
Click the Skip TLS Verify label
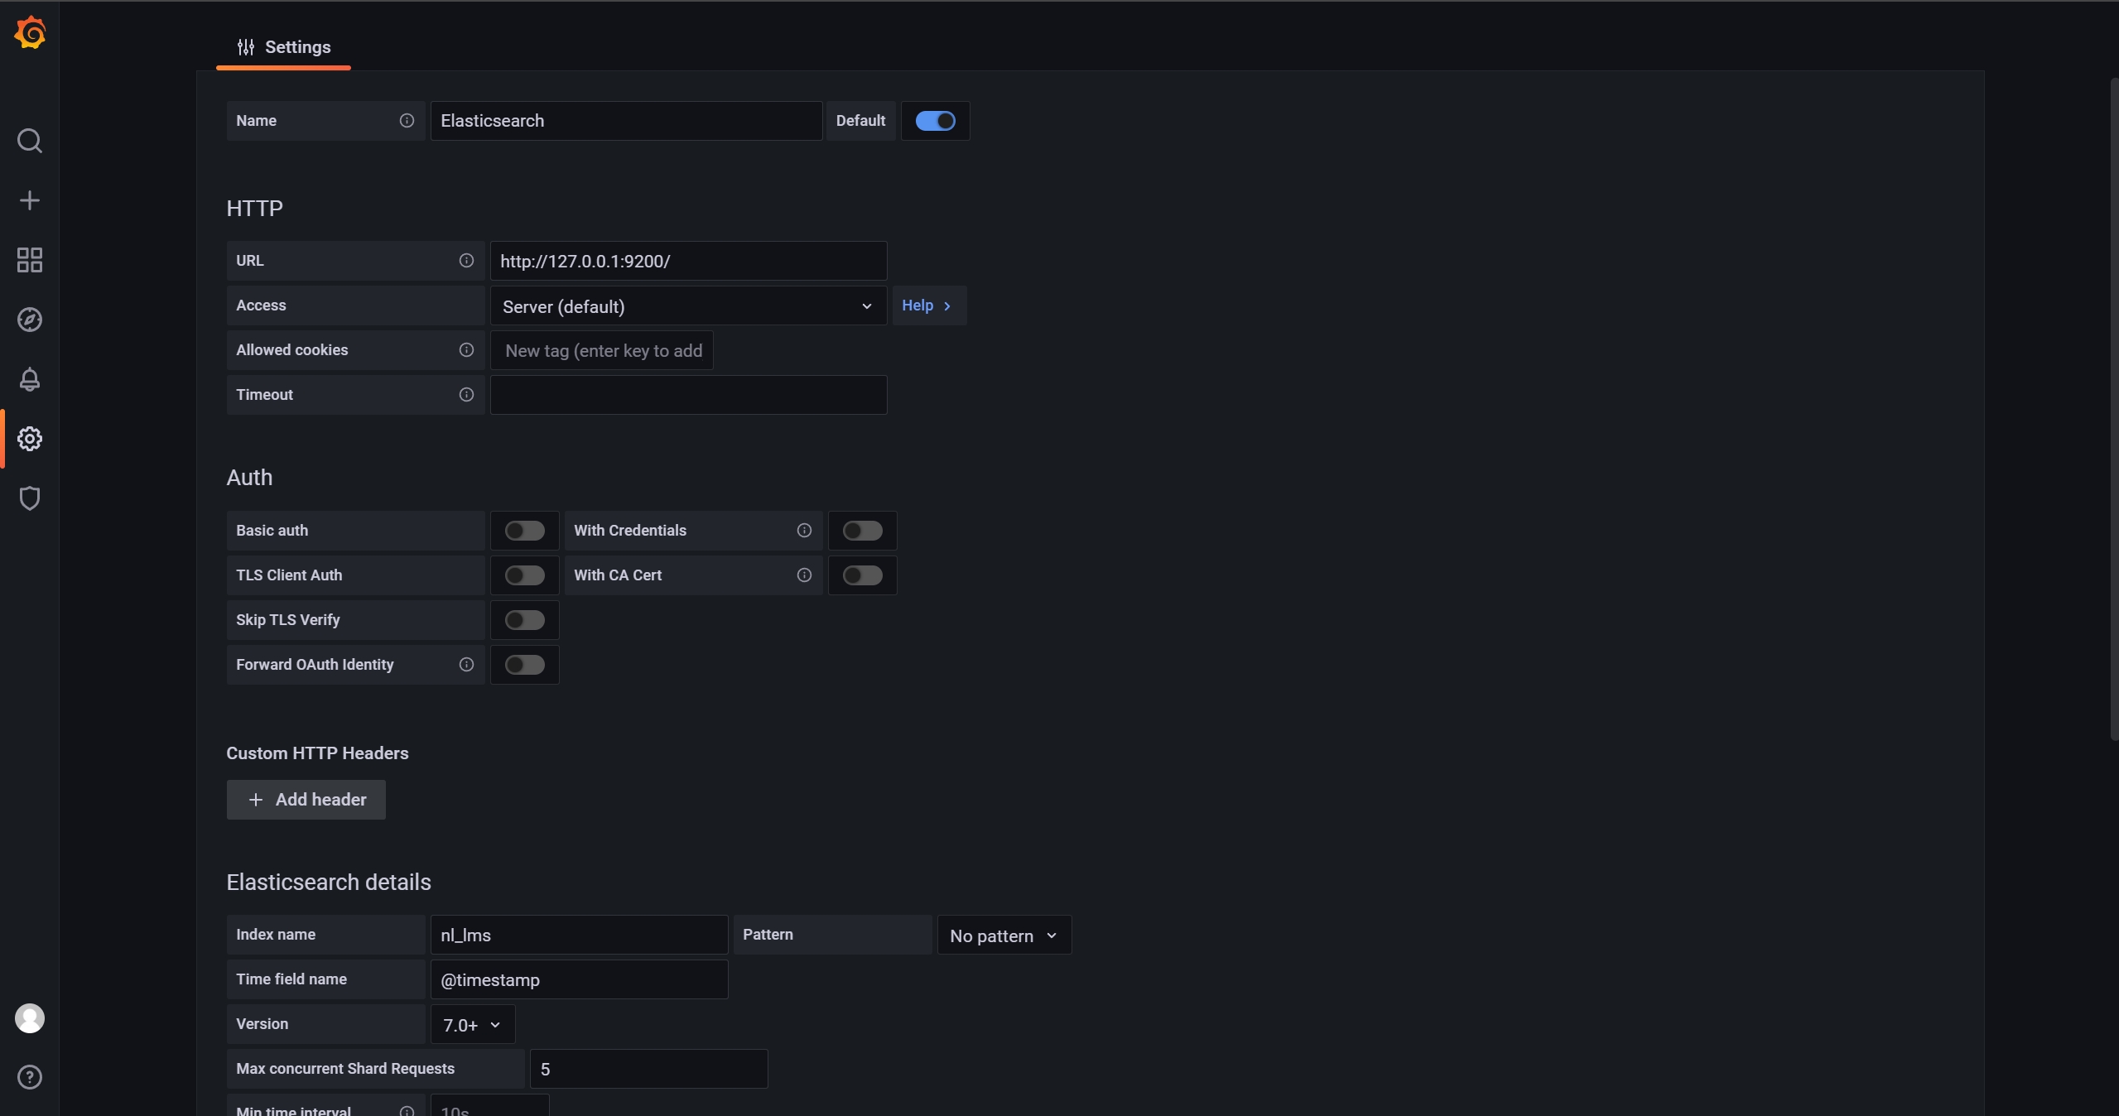click(x=287, y=620)
